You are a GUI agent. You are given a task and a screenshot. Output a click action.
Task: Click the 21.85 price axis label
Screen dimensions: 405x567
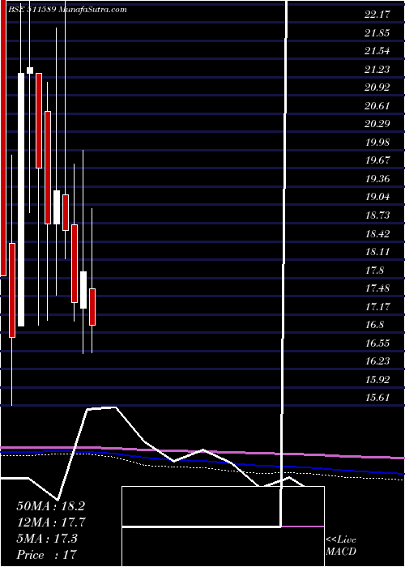pos(377,33)
